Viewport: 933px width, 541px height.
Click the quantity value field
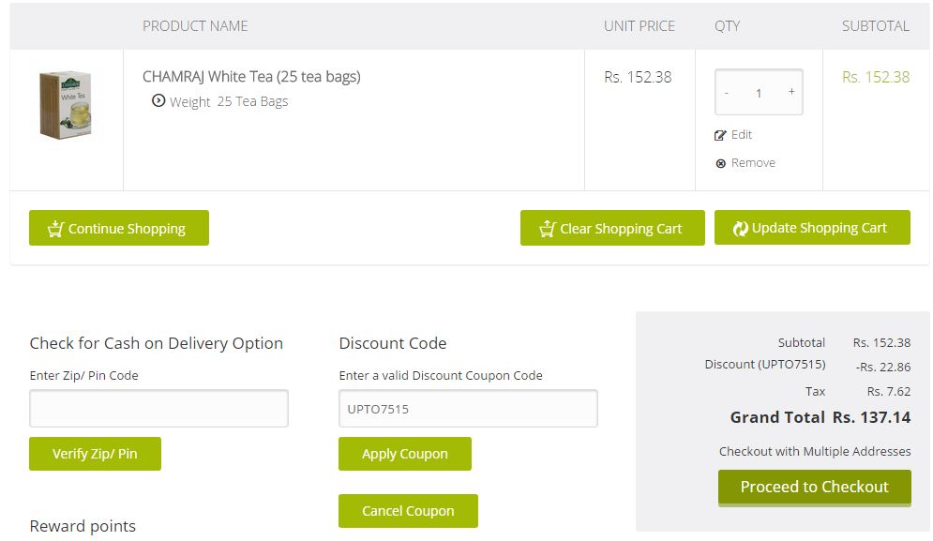pyautogui.click(x=759, y=93)
